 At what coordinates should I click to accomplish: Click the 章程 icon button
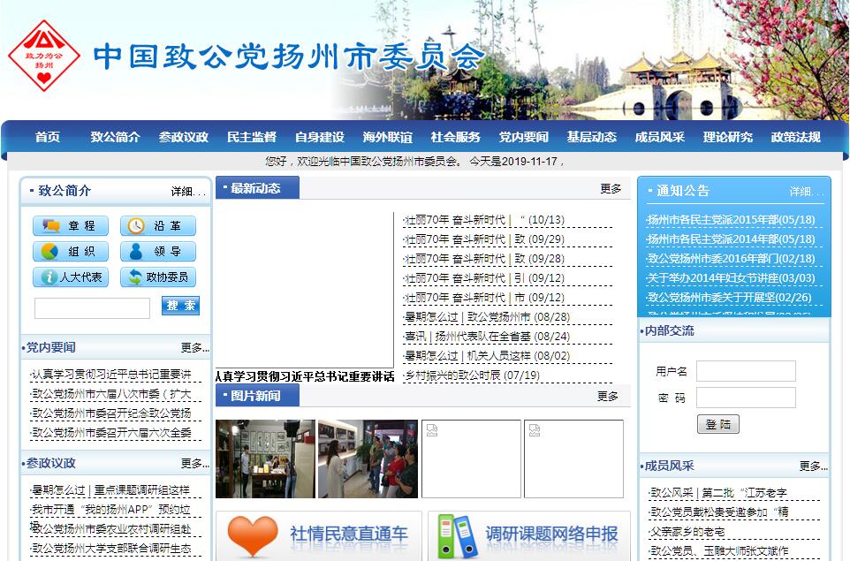(x=70, y=226)
